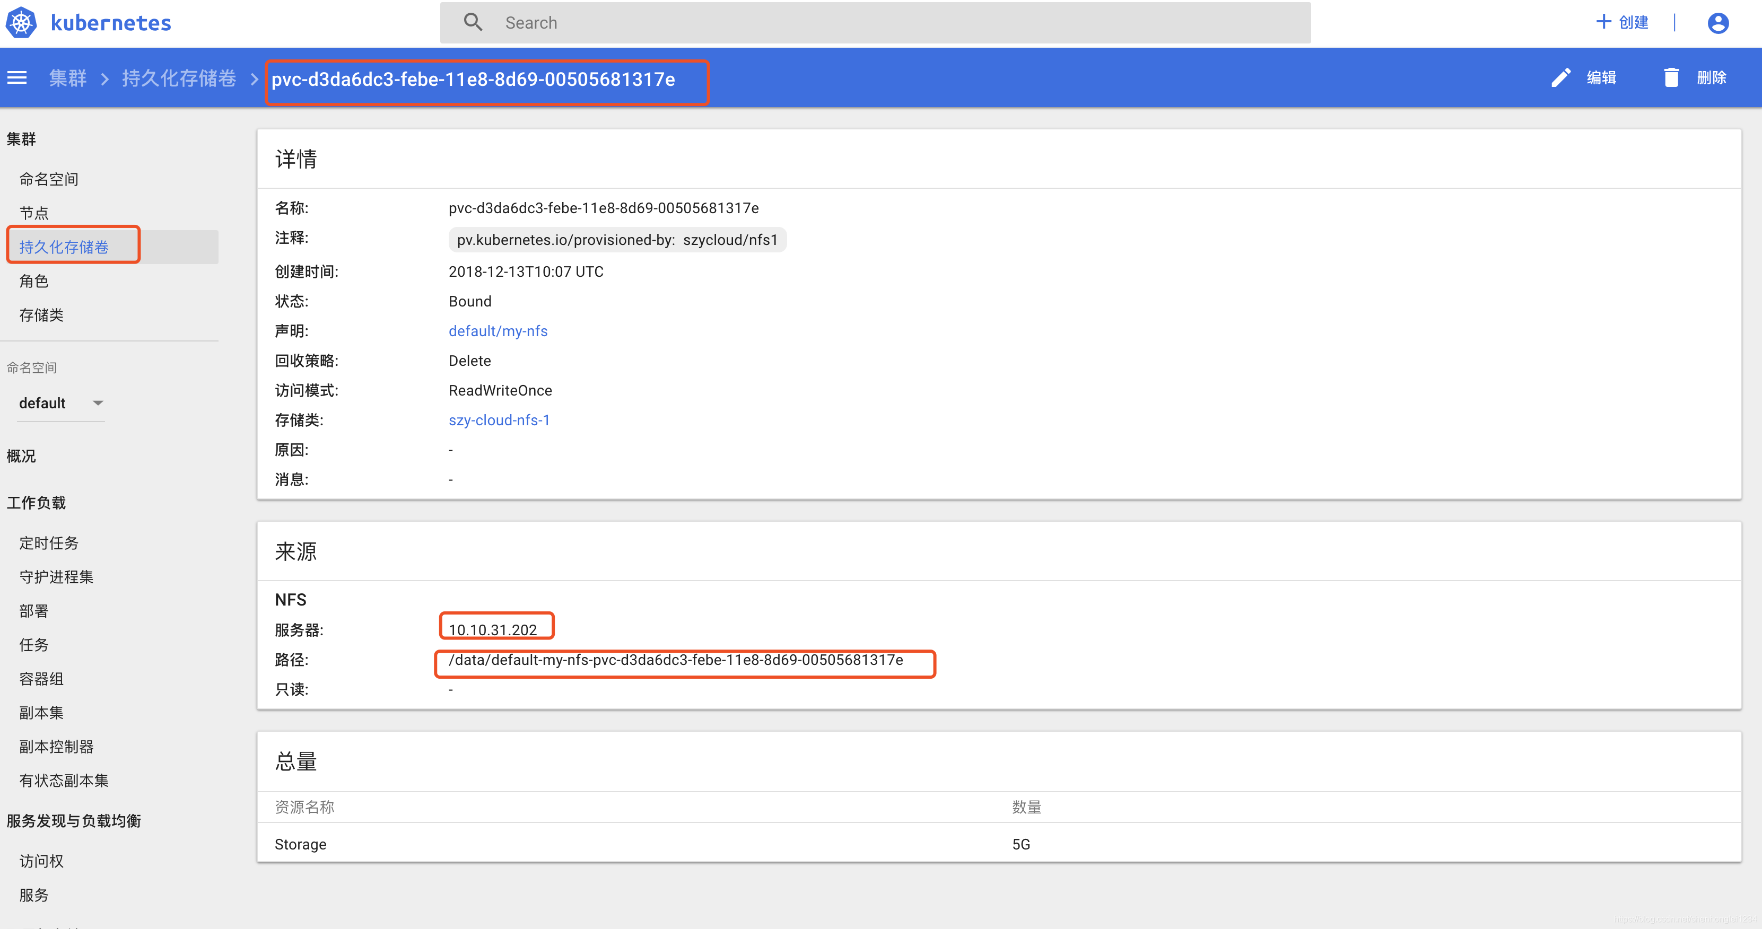The height and width of the screenshot is (929, 1762).
Task: Click the PV name in breadcrumb
Action: pos(473,80)
